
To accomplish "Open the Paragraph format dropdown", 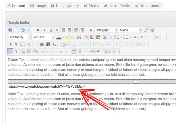I will click(x=106, y=30).
